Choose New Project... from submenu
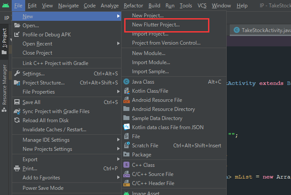The width and height of the screenshot is (291, 195). (x=174, y=16)
